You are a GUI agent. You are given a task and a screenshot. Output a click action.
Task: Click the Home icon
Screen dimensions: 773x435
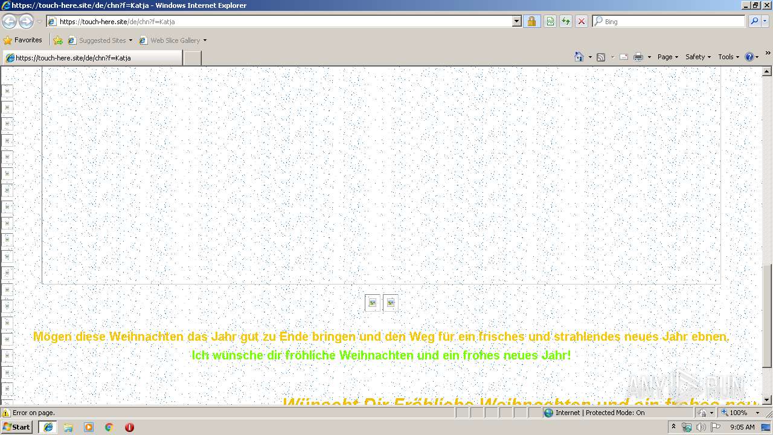coord(579,57)
